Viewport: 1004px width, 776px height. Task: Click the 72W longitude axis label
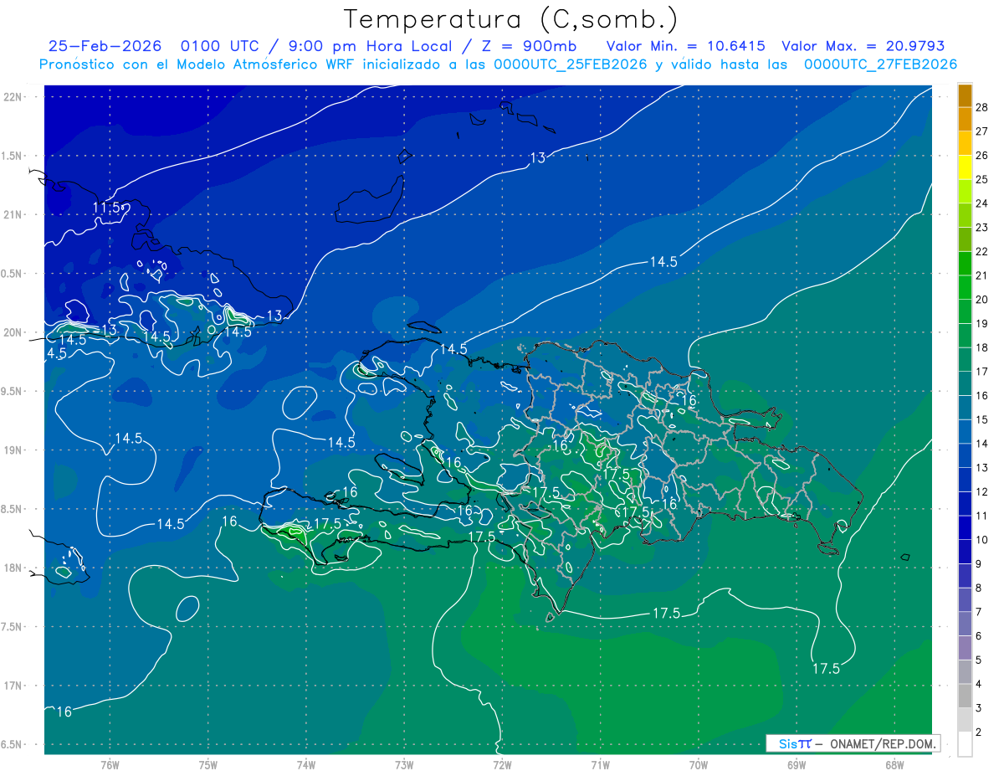502,764
